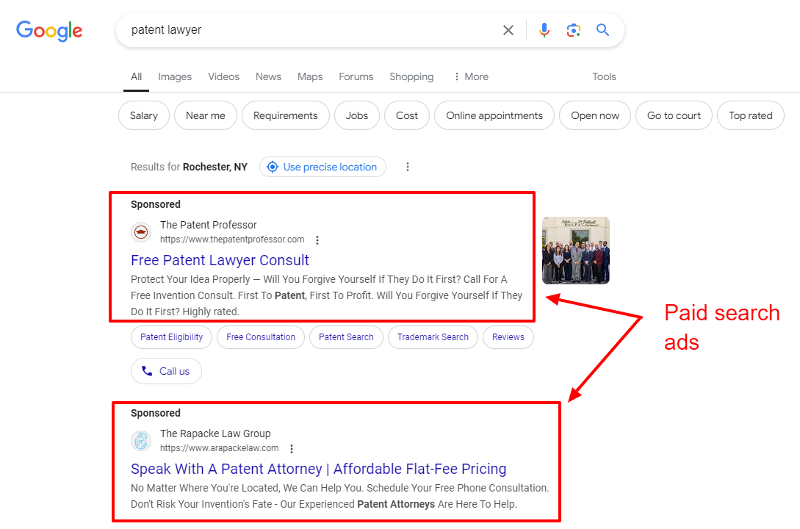Clear the search query with the X icon
The height and width of the screenshot is (529, 800).
point(508,30)
